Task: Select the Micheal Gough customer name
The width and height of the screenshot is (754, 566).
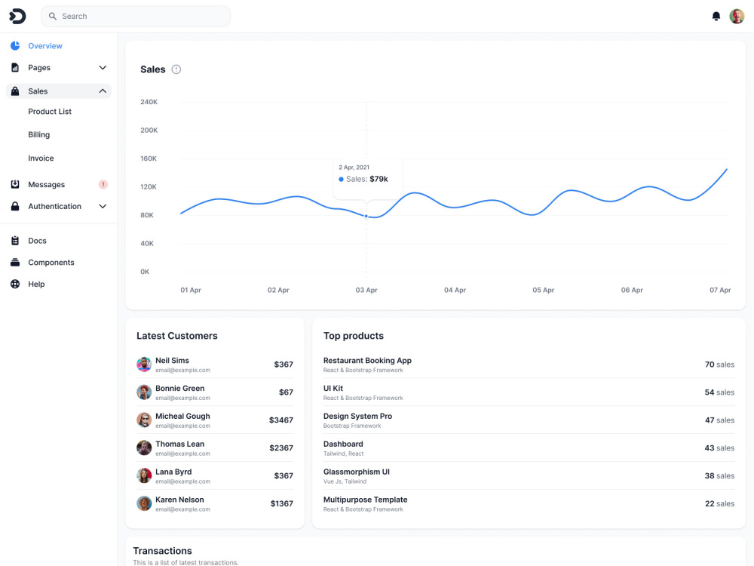Action: click(x=182, y=417)
